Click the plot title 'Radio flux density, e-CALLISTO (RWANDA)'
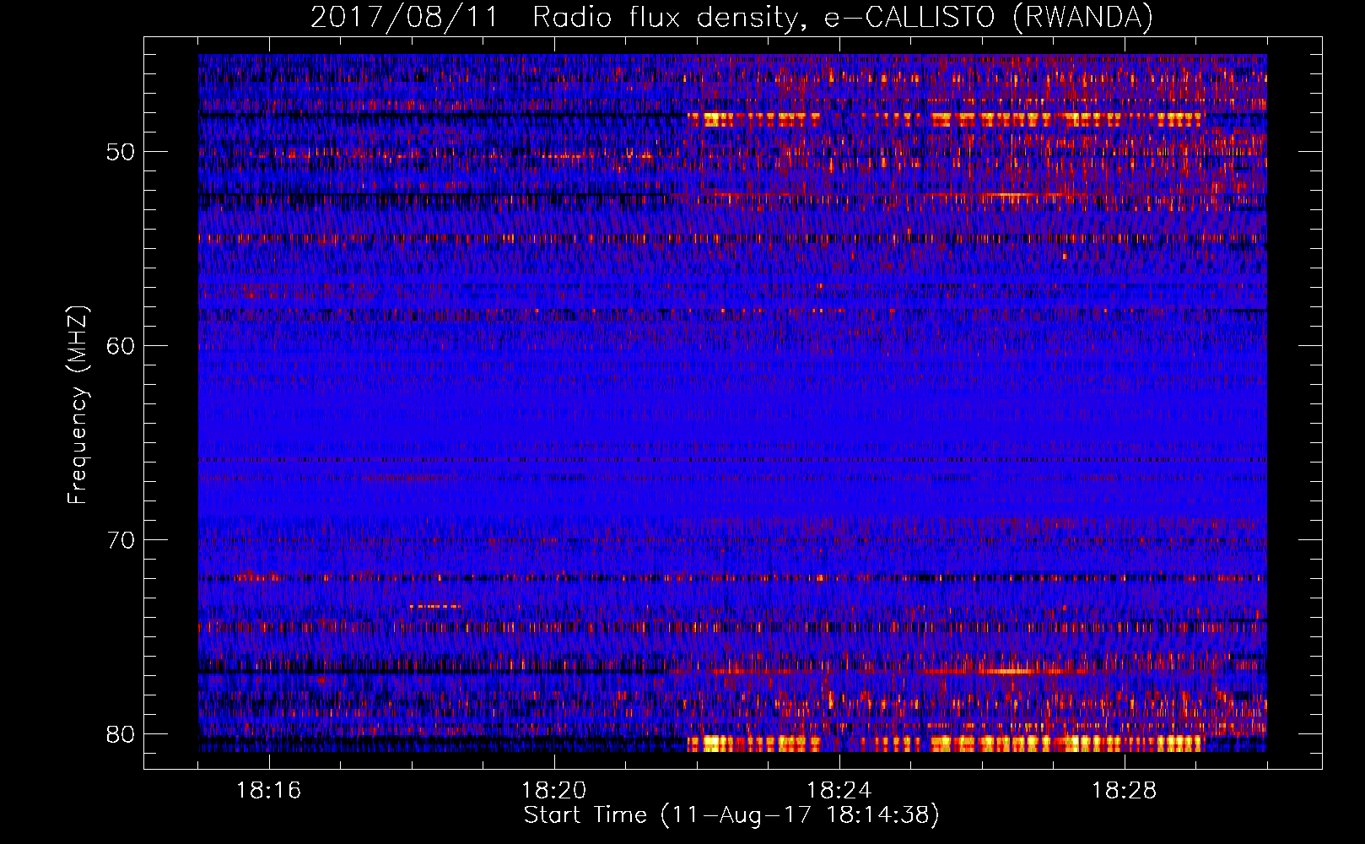The width and height of the screenshot is (1365, 844). (843, 17)
